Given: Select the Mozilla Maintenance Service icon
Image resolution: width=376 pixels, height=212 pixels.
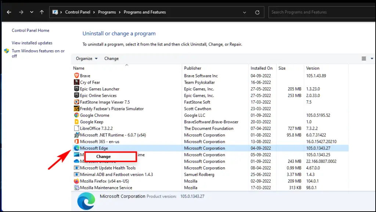Looking at the screenshot, I should point(76,187).
